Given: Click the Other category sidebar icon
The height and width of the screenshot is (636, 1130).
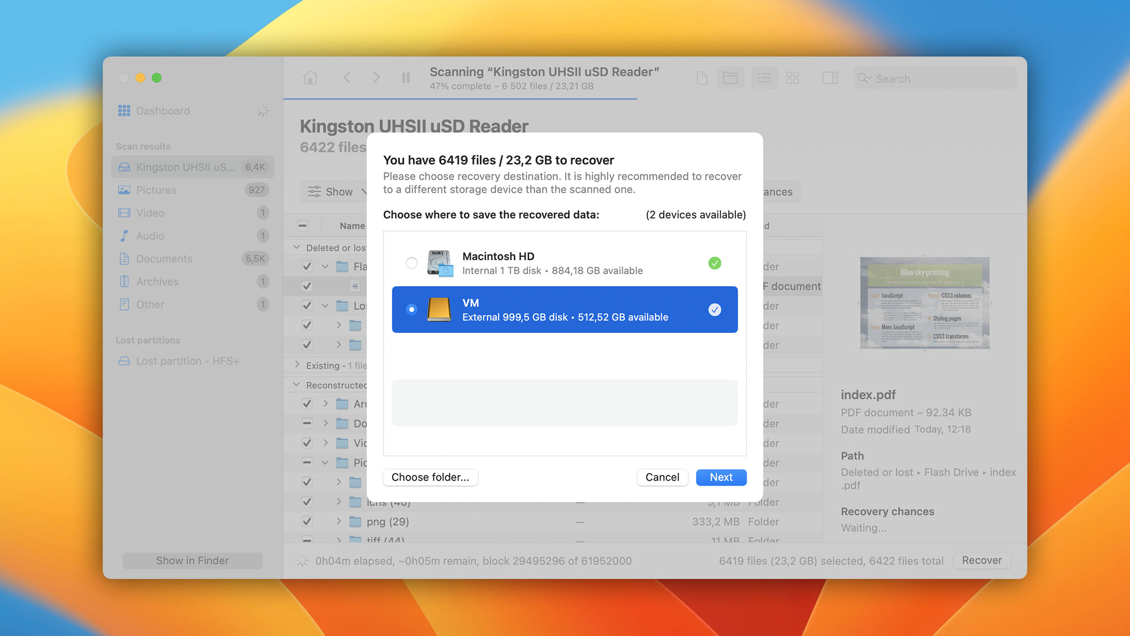Looking at the screenshot, I should tap(124, 304).
